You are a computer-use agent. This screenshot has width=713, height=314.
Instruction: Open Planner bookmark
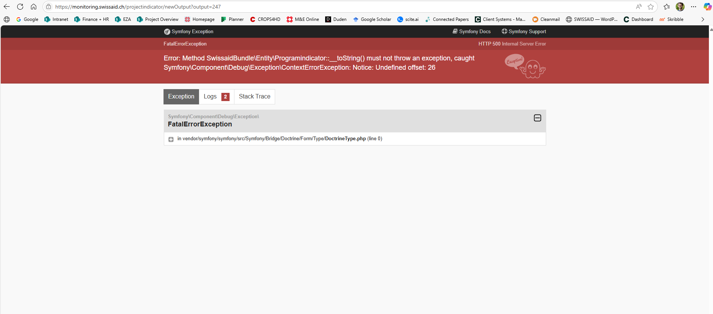(x=232, y=19)
